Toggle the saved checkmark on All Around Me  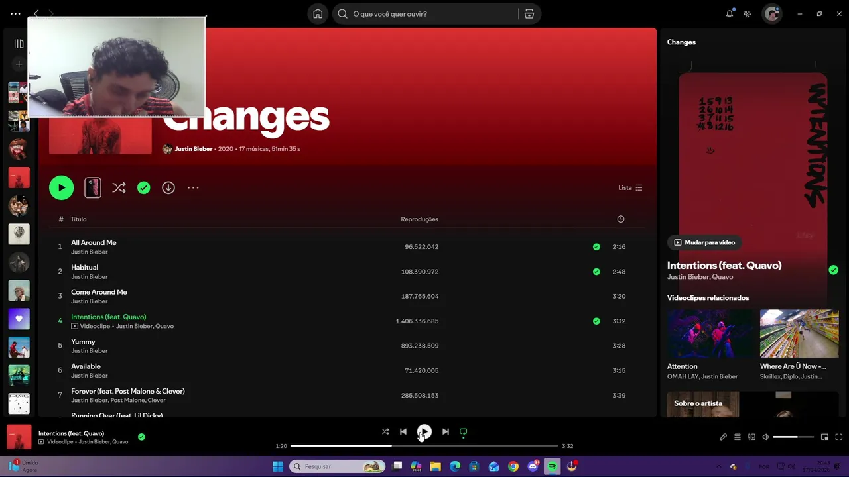pos(596,246)
